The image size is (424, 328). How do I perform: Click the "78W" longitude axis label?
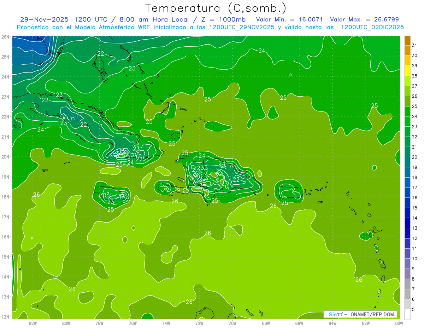(x=99, y=323)
